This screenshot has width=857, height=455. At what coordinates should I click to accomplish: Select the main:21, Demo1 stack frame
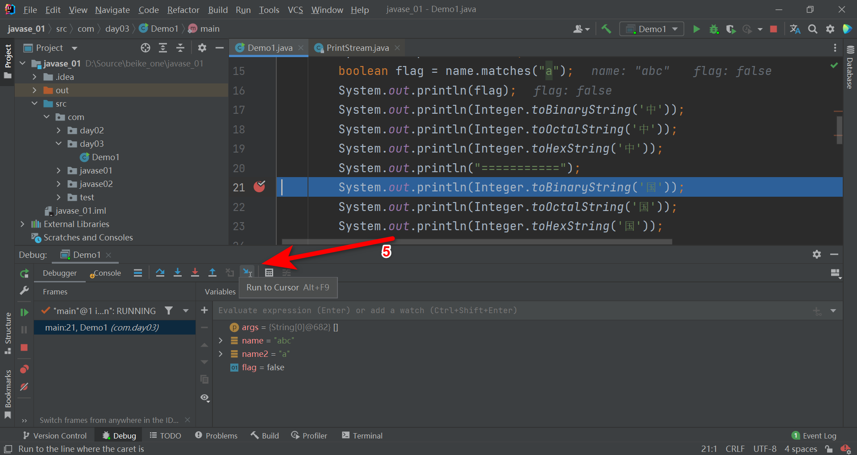[x=115, y=327]
